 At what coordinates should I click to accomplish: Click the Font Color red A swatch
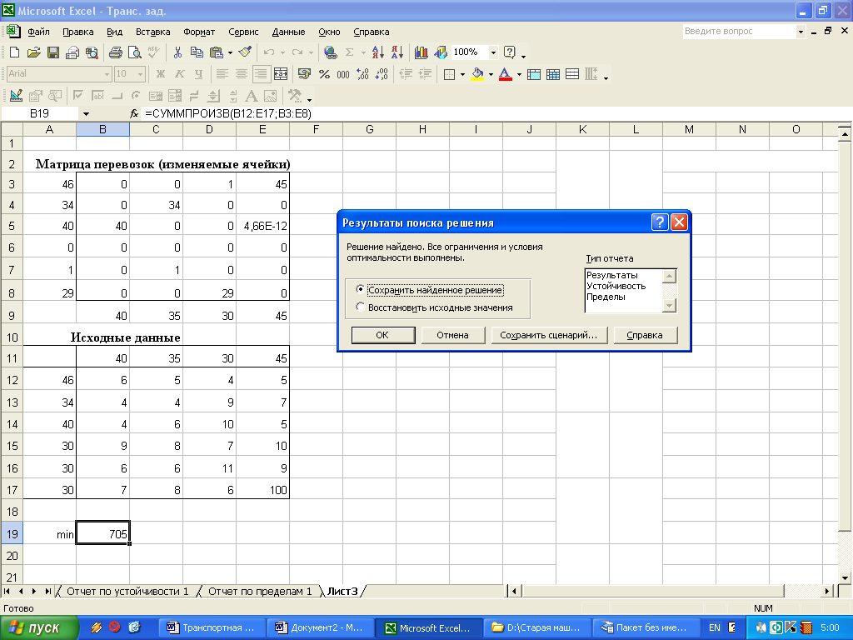tap(506, 74)
